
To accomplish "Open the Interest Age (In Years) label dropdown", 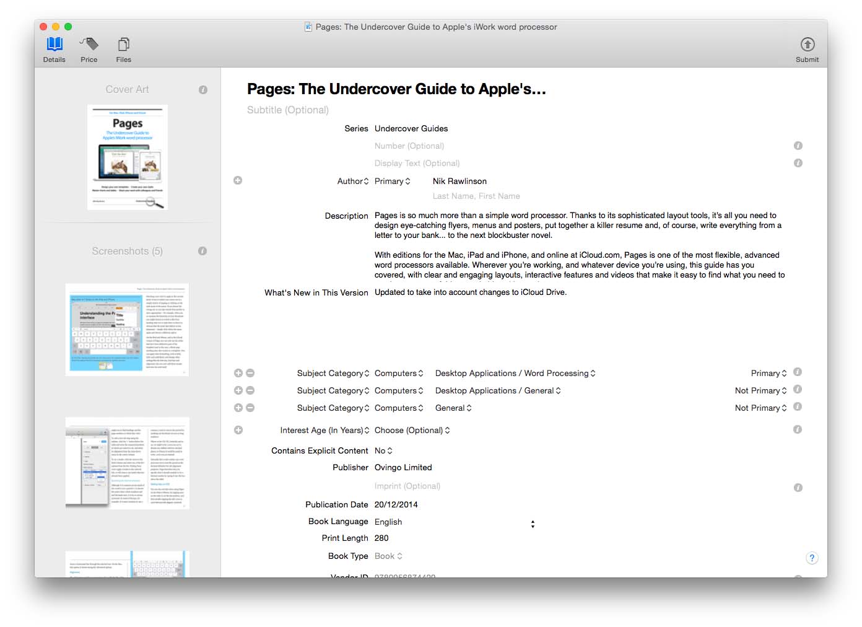I will pyautogui.click(x=324, y=430).
